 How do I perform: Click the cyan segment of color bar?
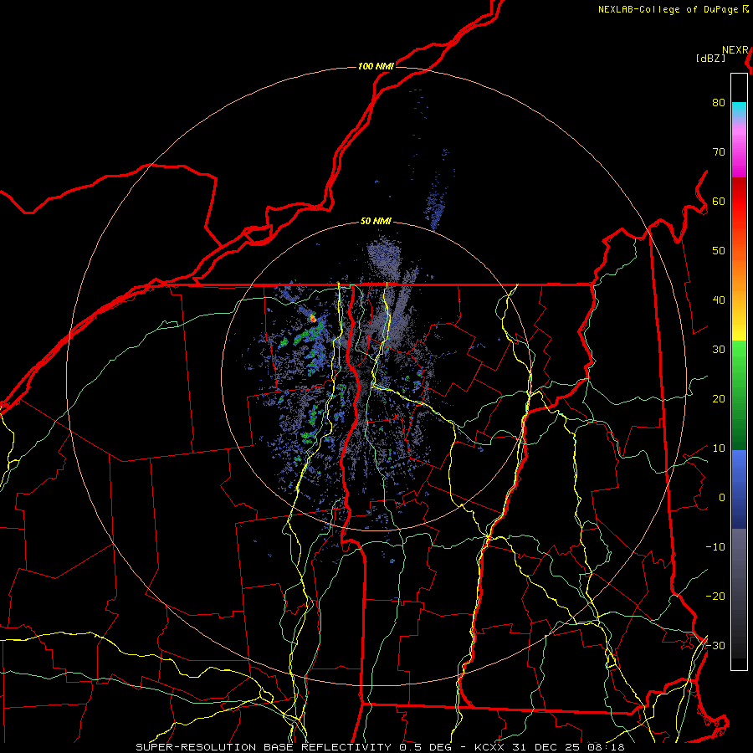739,109
